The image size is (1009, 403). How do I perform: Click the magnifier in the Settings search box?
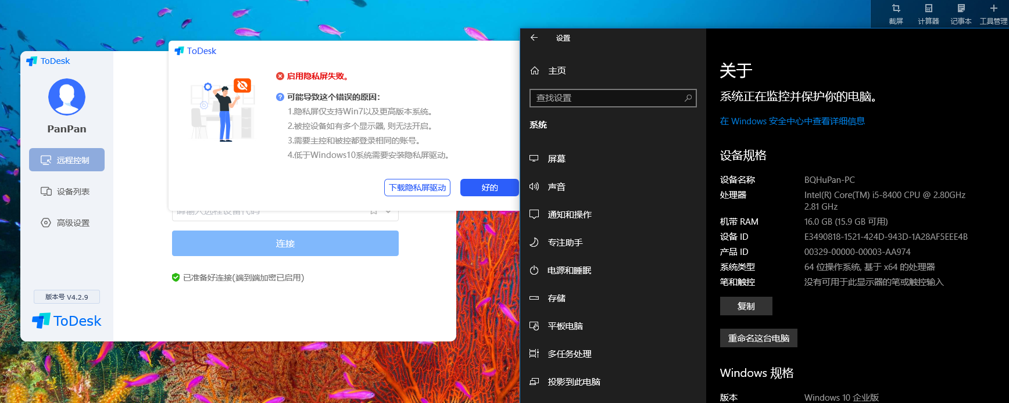click(688, 98)
